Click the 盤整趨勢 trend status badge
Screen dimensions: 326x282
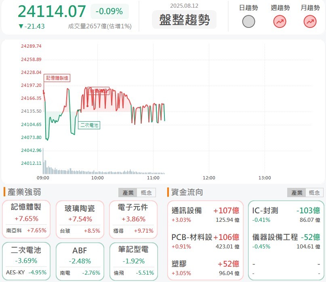coord(184,19)
